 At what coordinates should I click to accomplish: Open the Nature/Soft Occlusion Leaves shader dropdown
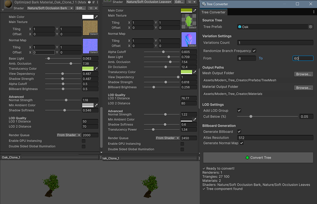pos(149,2)
